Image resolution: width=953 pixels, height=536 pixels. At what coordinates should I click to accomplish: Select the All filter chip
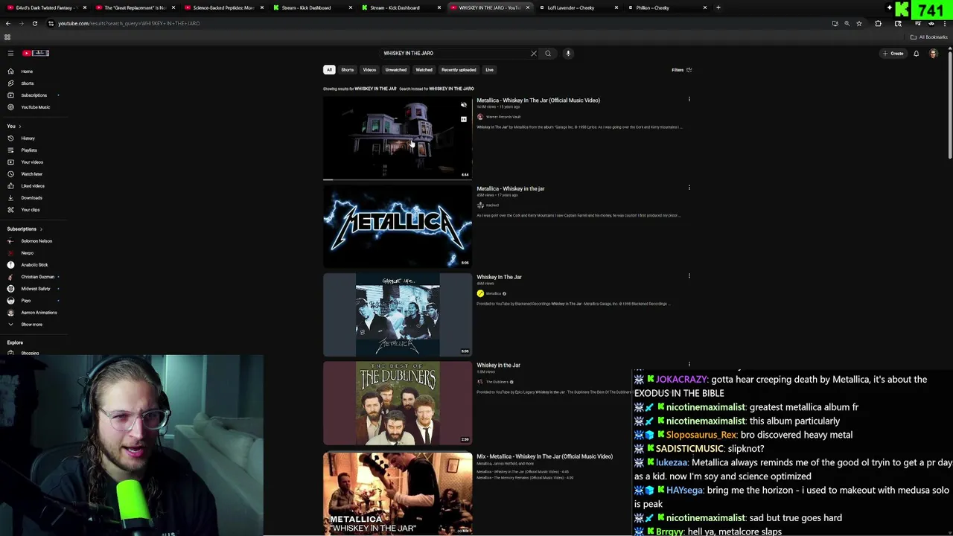(329, 70)
